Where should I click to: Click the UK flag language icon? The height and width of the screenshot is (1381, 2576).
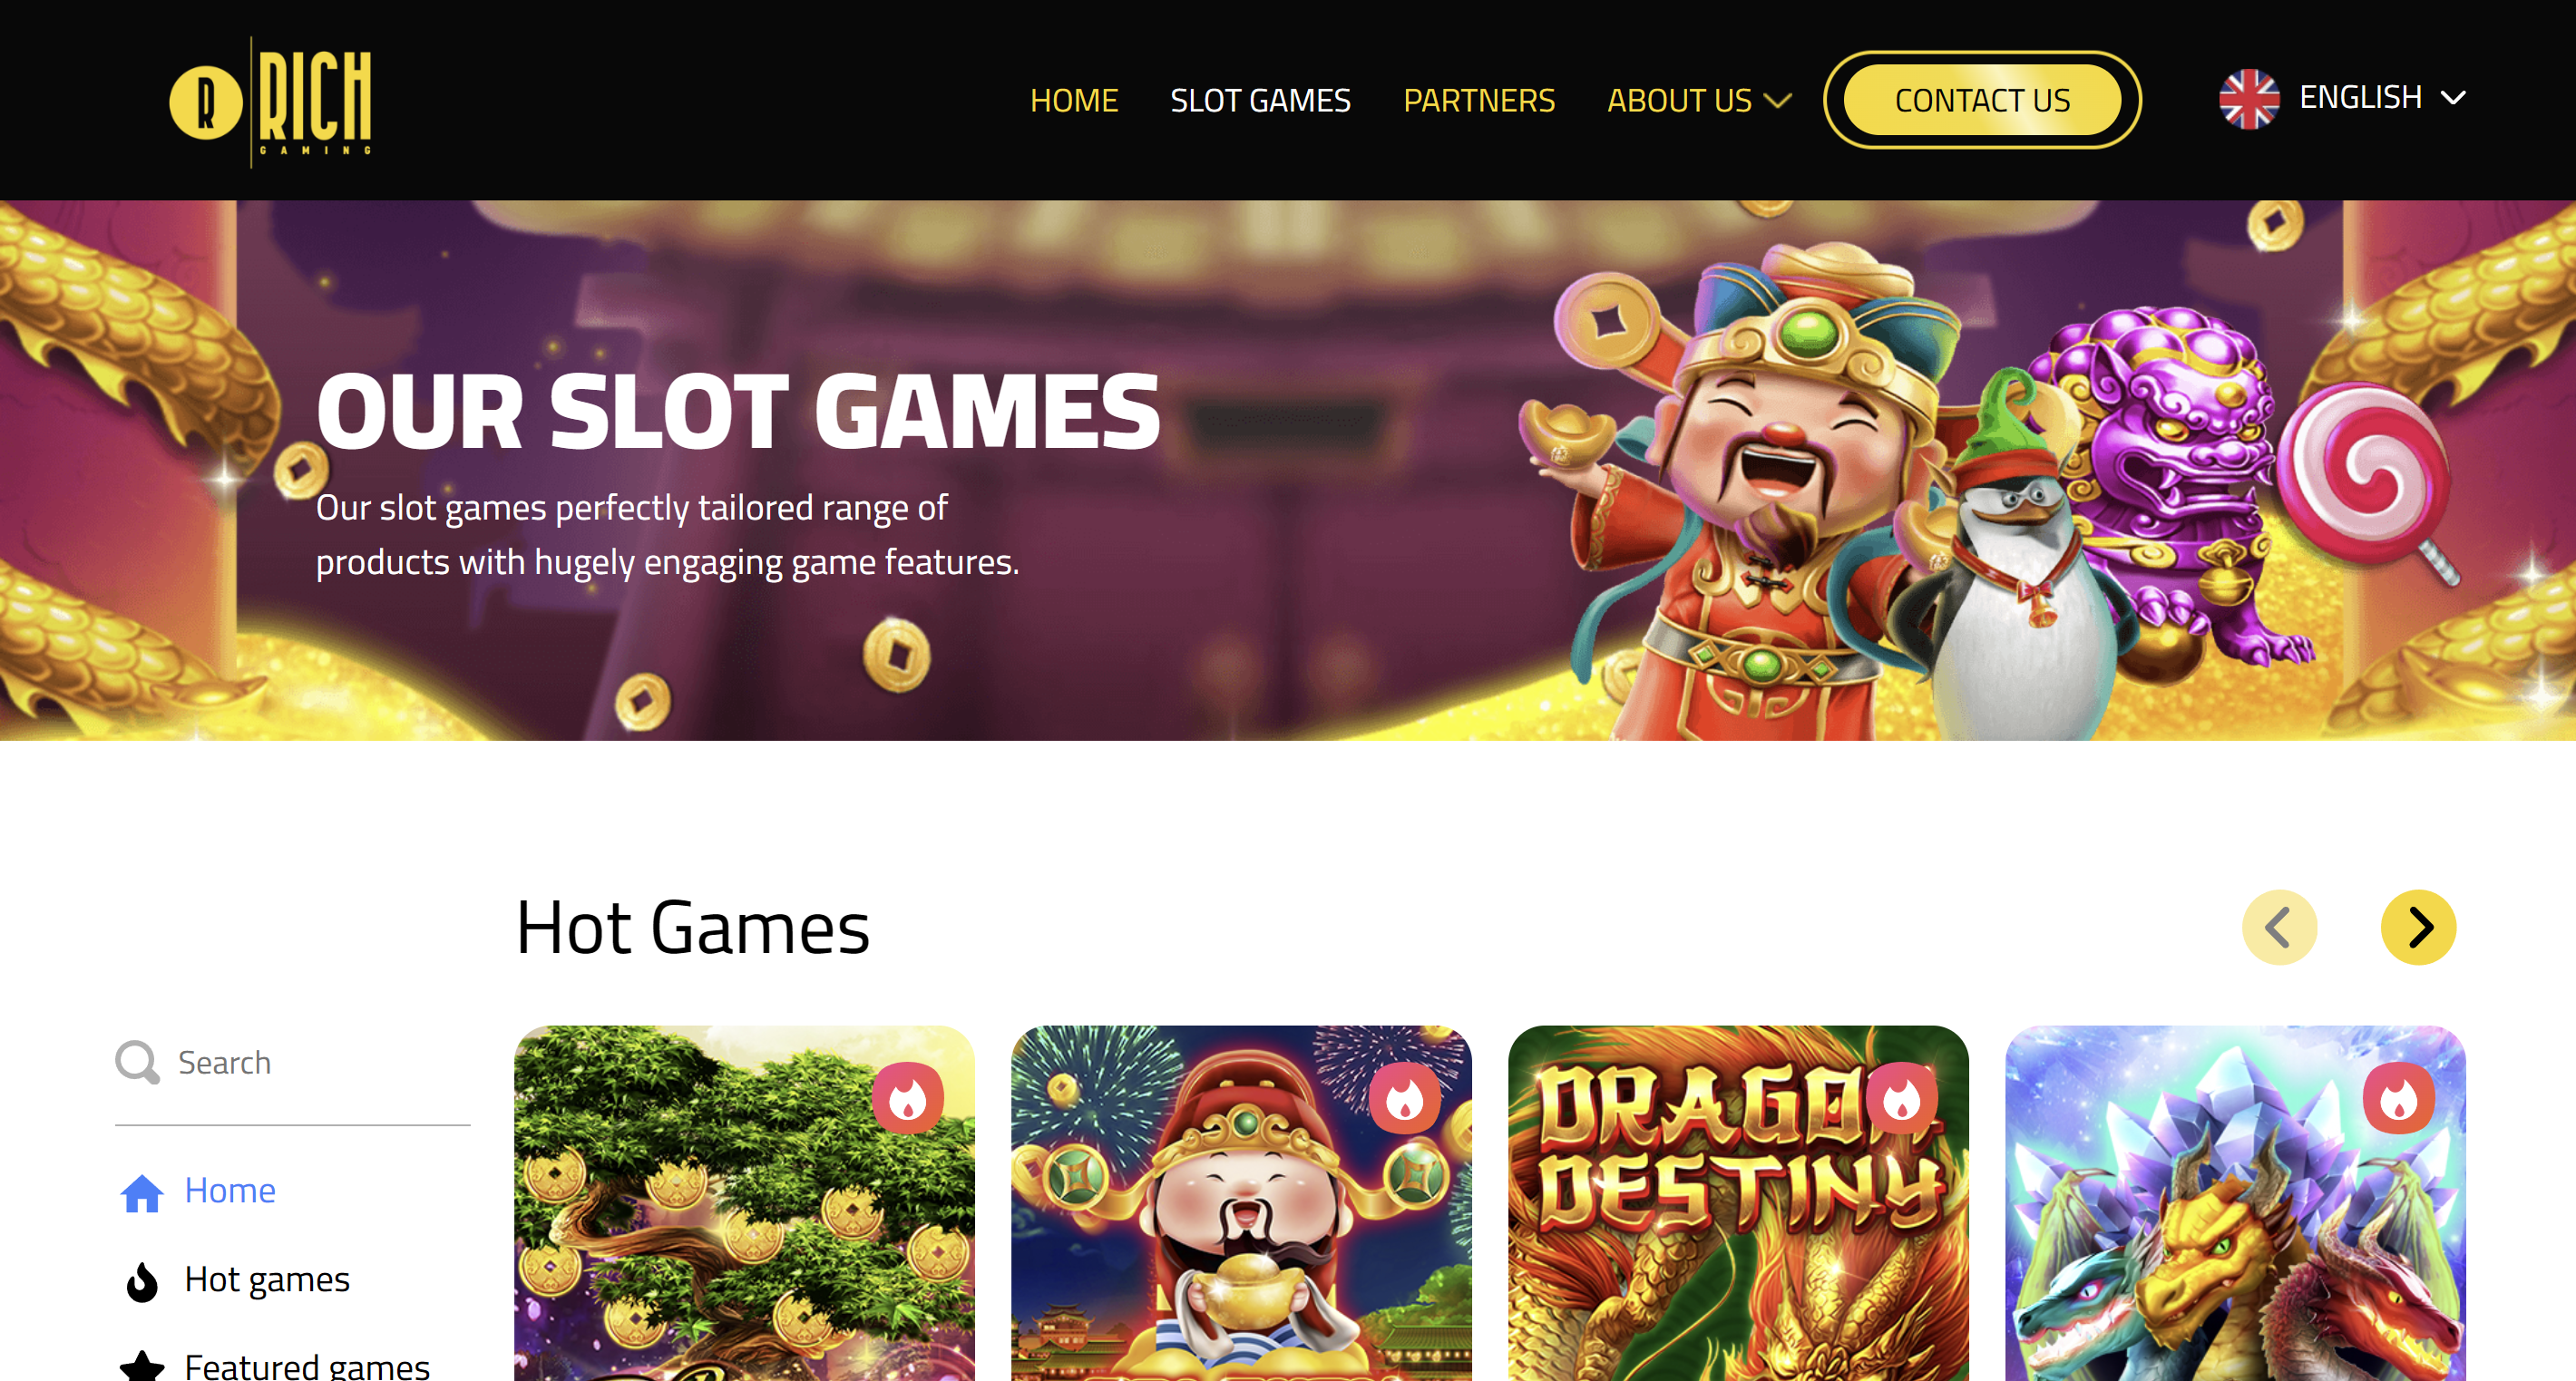(x=2249, y=98)
